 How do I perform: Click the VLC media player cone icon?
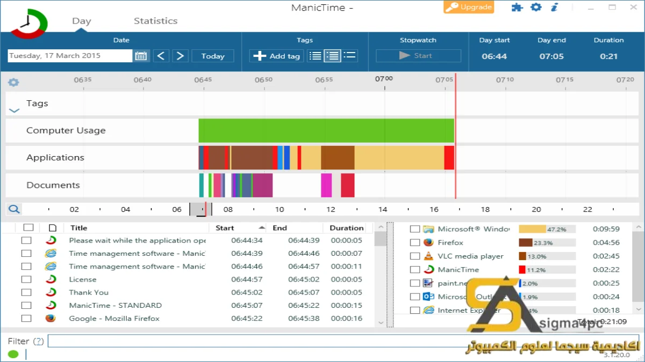click(428, 256)
